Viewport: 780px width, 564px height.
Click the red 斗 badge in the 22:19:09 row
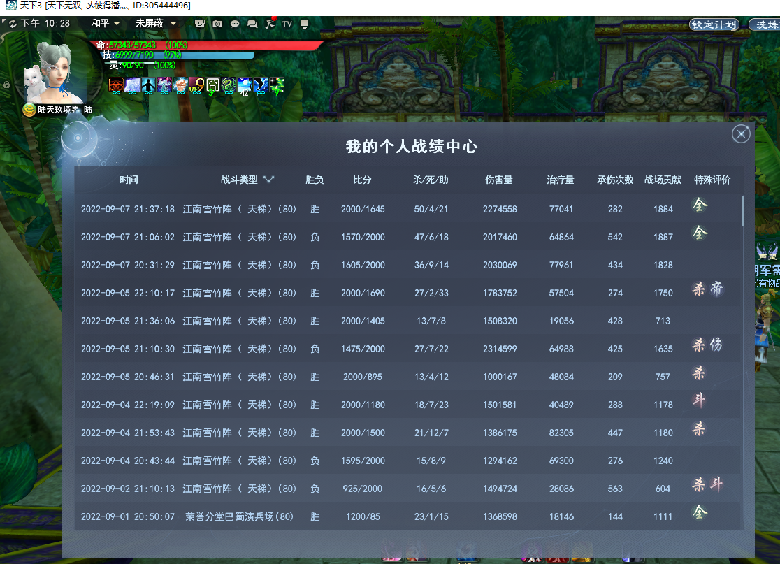tap(699, 400)
